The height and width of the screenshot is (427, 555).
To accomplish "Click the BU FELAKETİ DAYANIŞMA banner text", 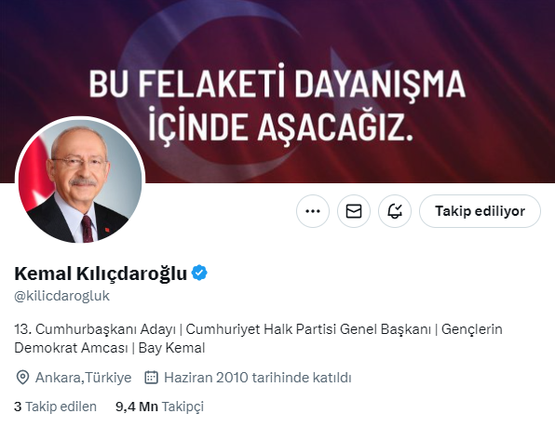I will point(277,84).
